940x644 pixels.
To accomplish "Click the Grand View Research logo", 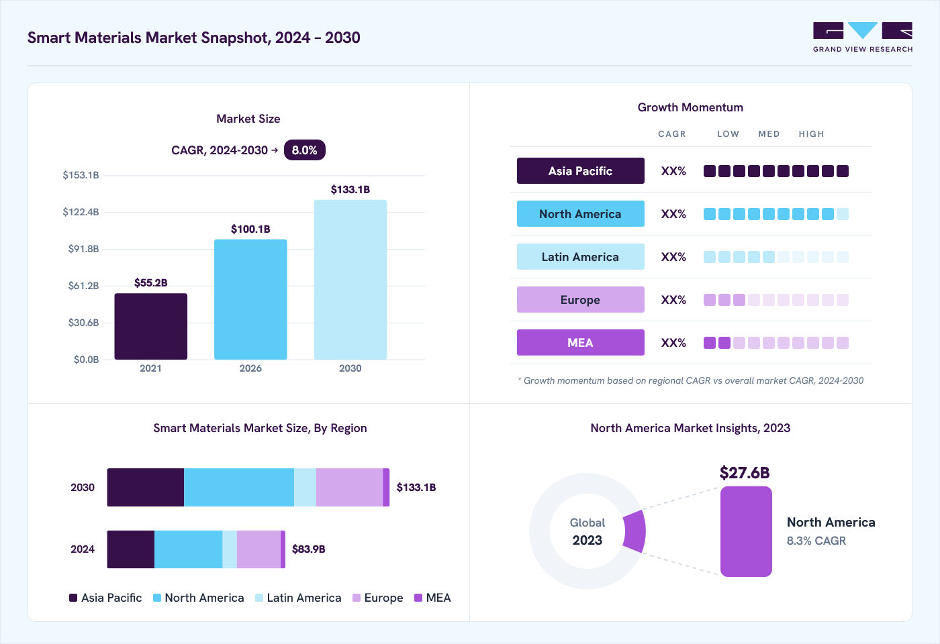I will [863, 38].
